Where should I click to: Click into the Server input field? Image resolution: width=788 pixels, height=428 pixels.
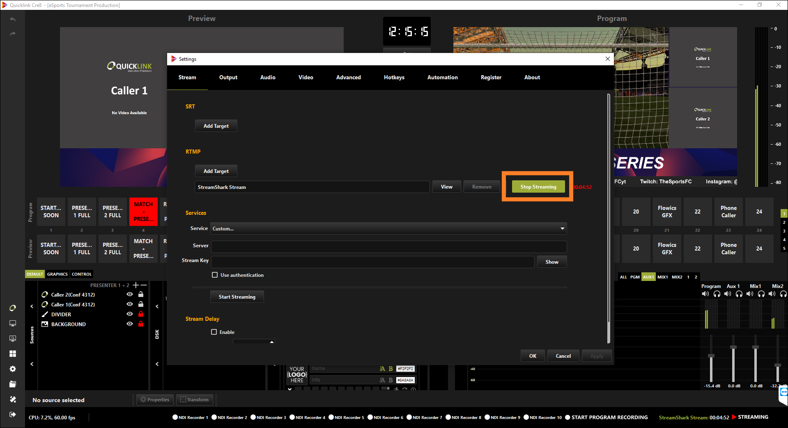click(x=388, y=246)
